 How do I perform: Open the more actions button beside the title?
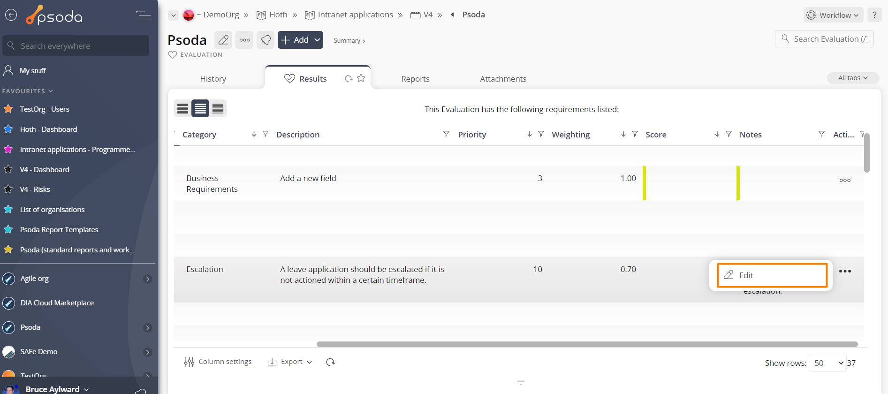(244, 40)
